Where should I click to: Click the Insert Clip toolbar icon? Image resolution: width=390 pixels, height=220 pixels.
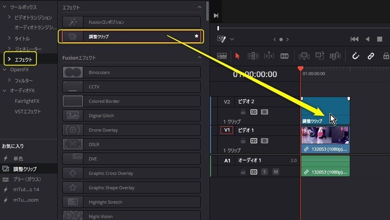(304, 56)
